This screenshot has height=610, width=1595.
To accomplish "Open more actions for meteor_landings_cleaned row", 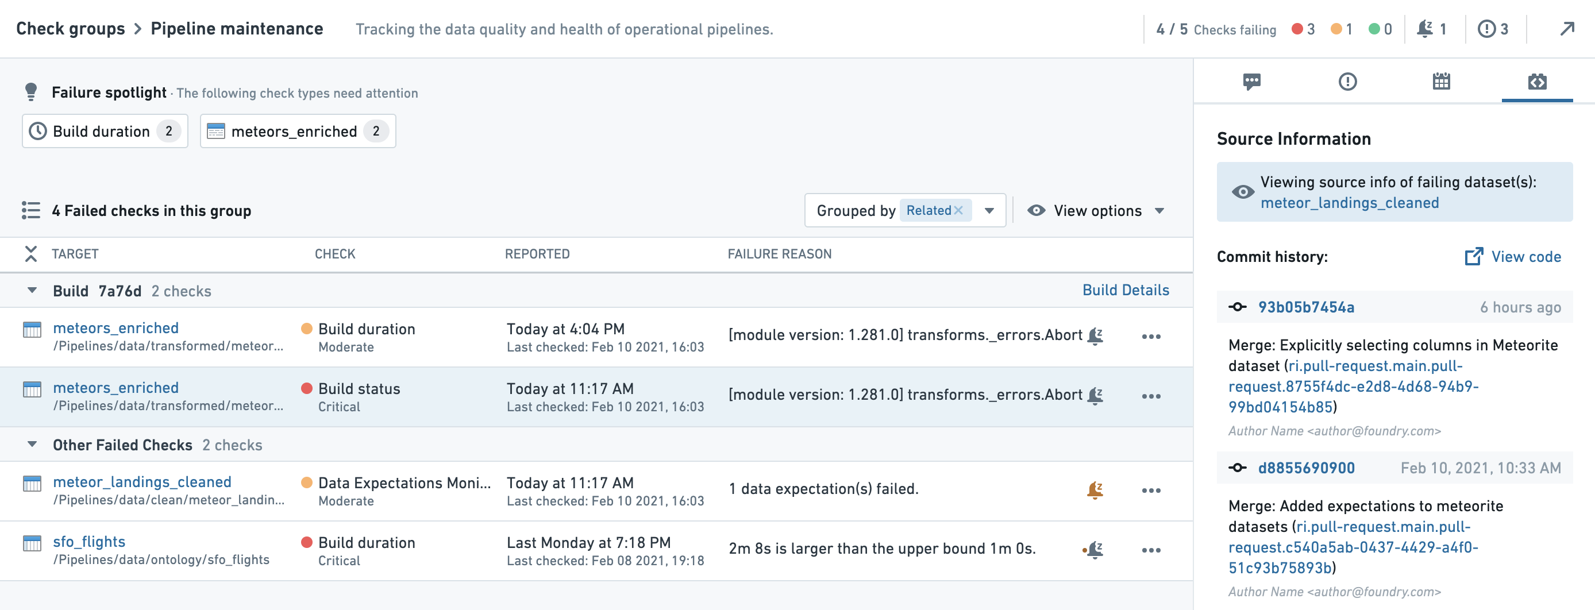I will (1150, 491).
